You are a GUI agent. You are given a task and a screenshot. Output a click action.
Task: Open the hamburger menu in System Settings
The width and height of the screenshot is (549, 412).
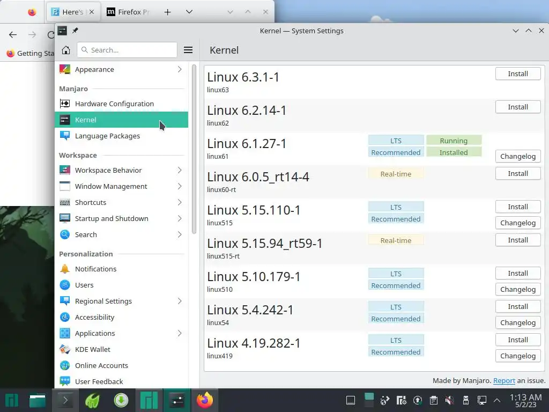click(188, 50)
